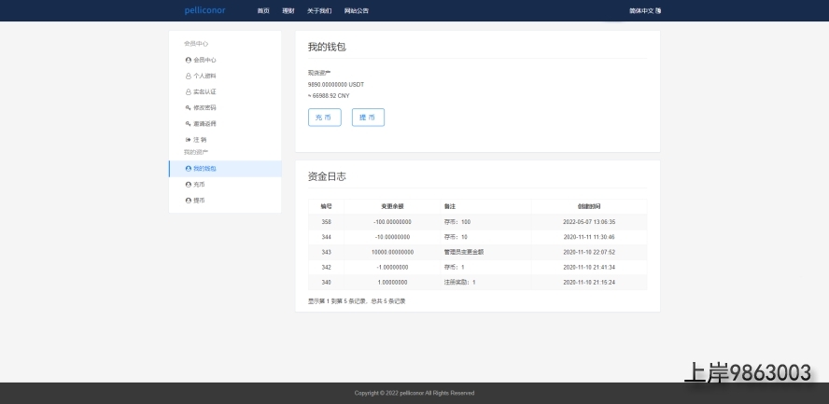
Task: Select record number 343 cell
Action: tap(326, 252)
